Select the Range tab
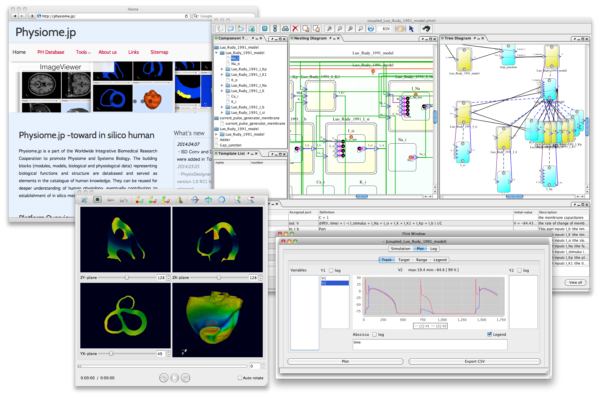This screenshot has height=397, width=603. coord(421,260)
